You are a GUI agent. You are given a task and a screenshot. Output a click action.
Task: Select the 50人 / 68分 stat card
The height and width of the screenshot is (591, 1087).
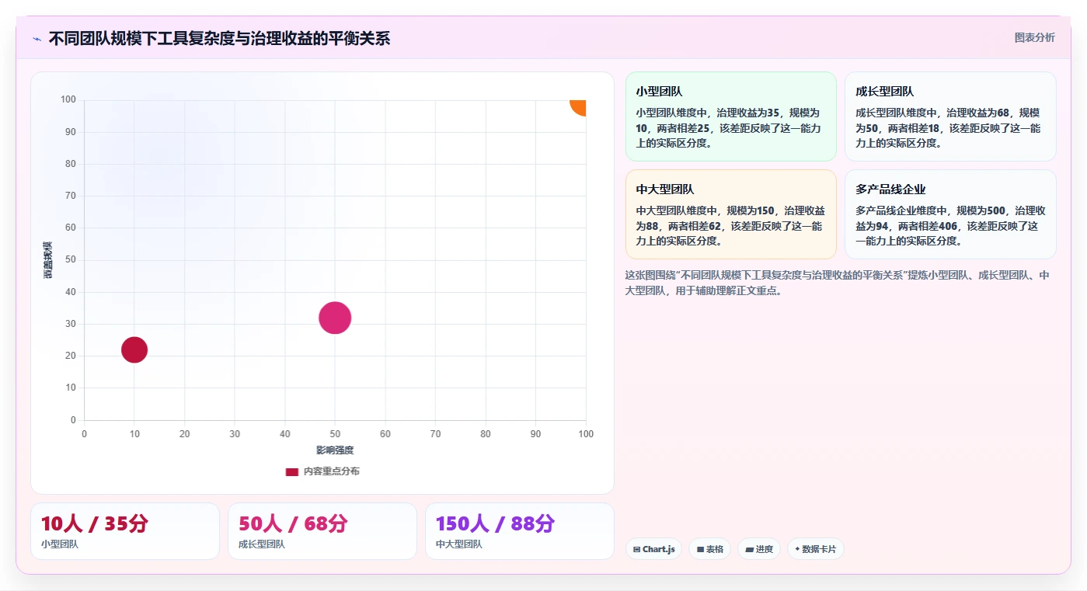pos(322,531)
